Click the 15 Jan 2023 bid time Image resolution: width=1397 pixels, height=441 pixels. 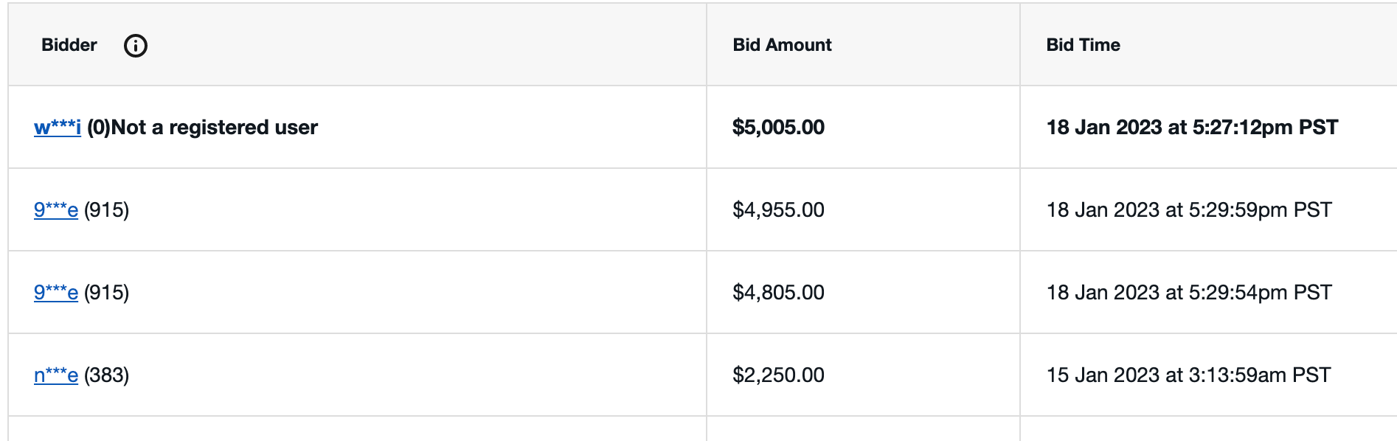(1188, 375)
